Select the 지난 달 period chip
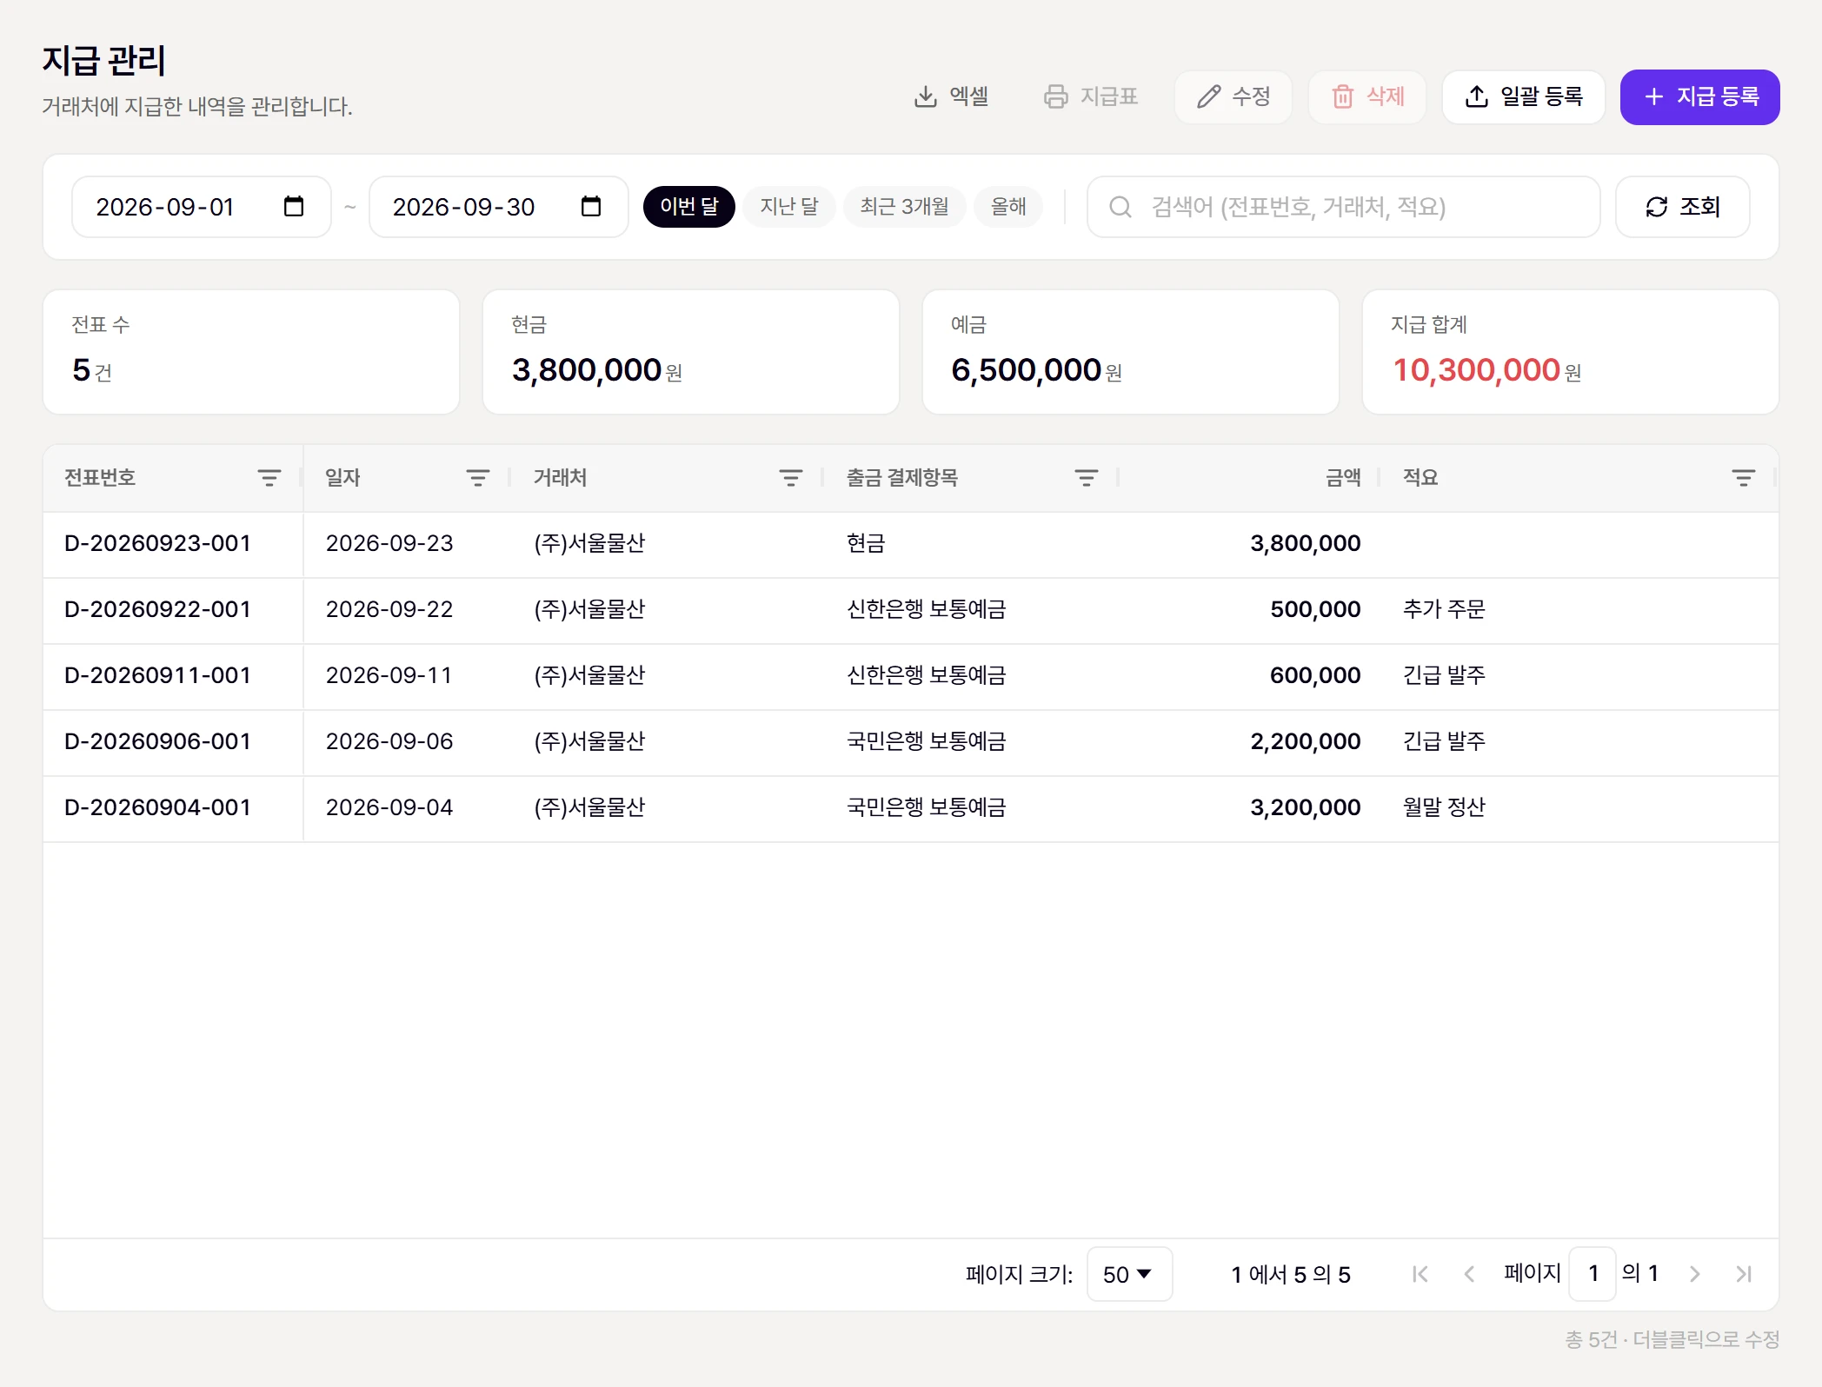Image resolution: width=1822 pixels, height=1387 pixels. pos(789,207)
